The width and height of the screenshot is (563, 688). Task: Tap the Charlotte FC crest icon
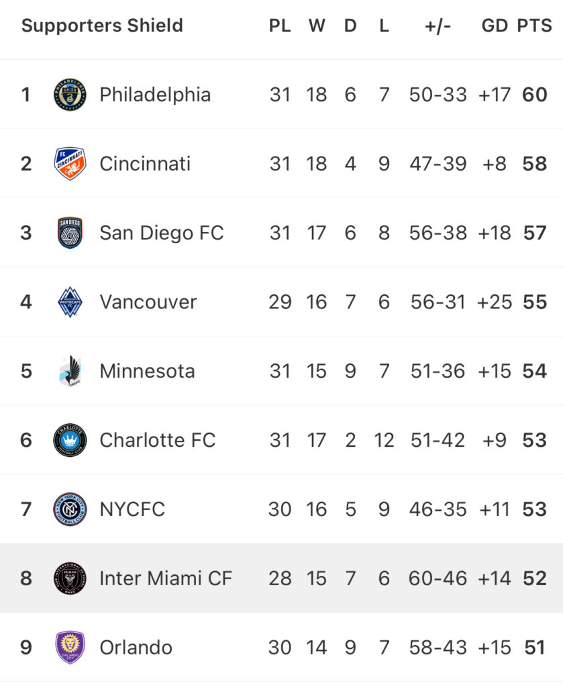coord(70,440)
